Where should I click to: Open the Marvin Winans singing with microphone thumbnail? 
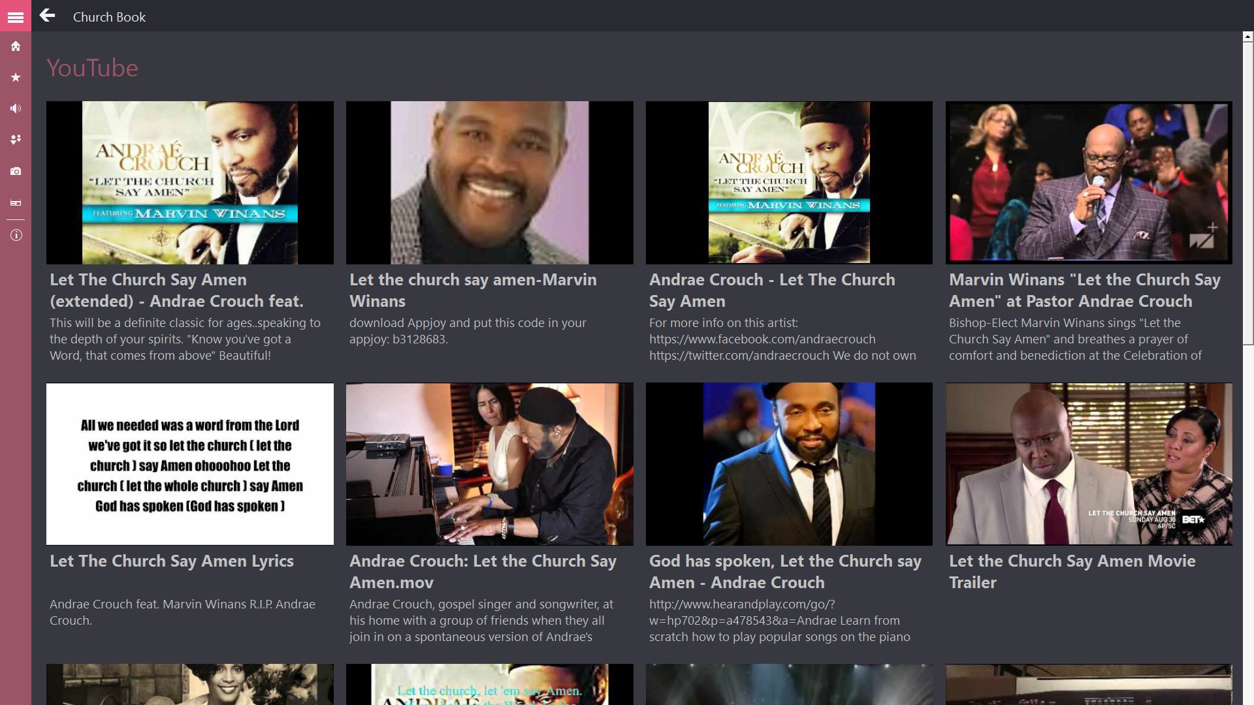pyautogui.click(x=1089, y=183)
